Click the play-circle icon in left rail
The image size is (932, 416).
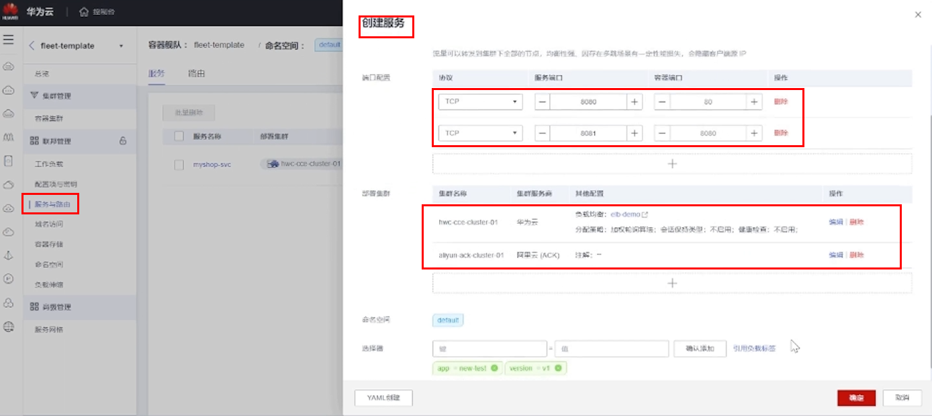point(9,278)
